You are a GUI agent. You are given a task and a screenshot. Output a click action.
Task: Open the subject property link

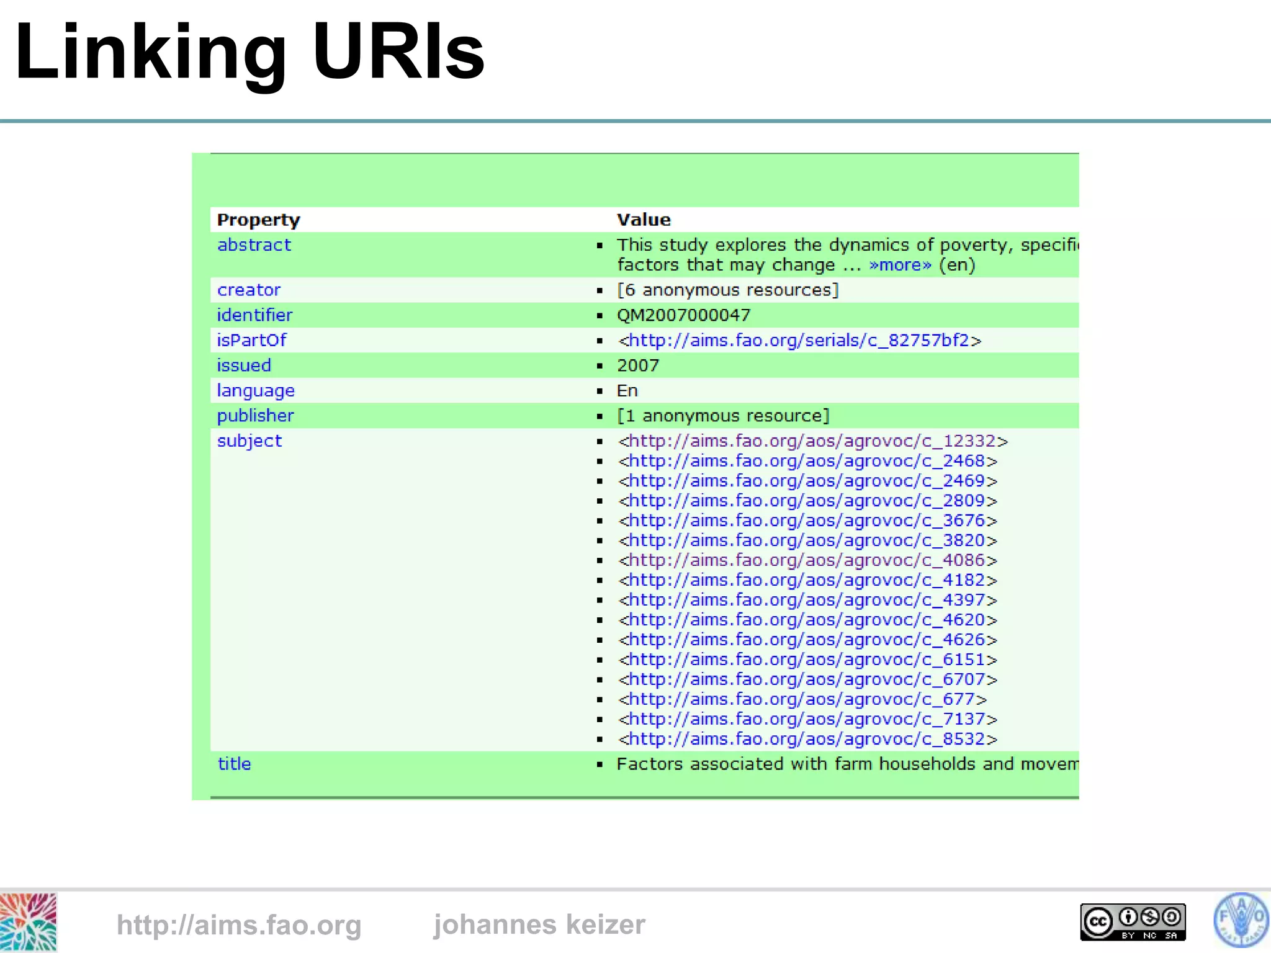249,441
